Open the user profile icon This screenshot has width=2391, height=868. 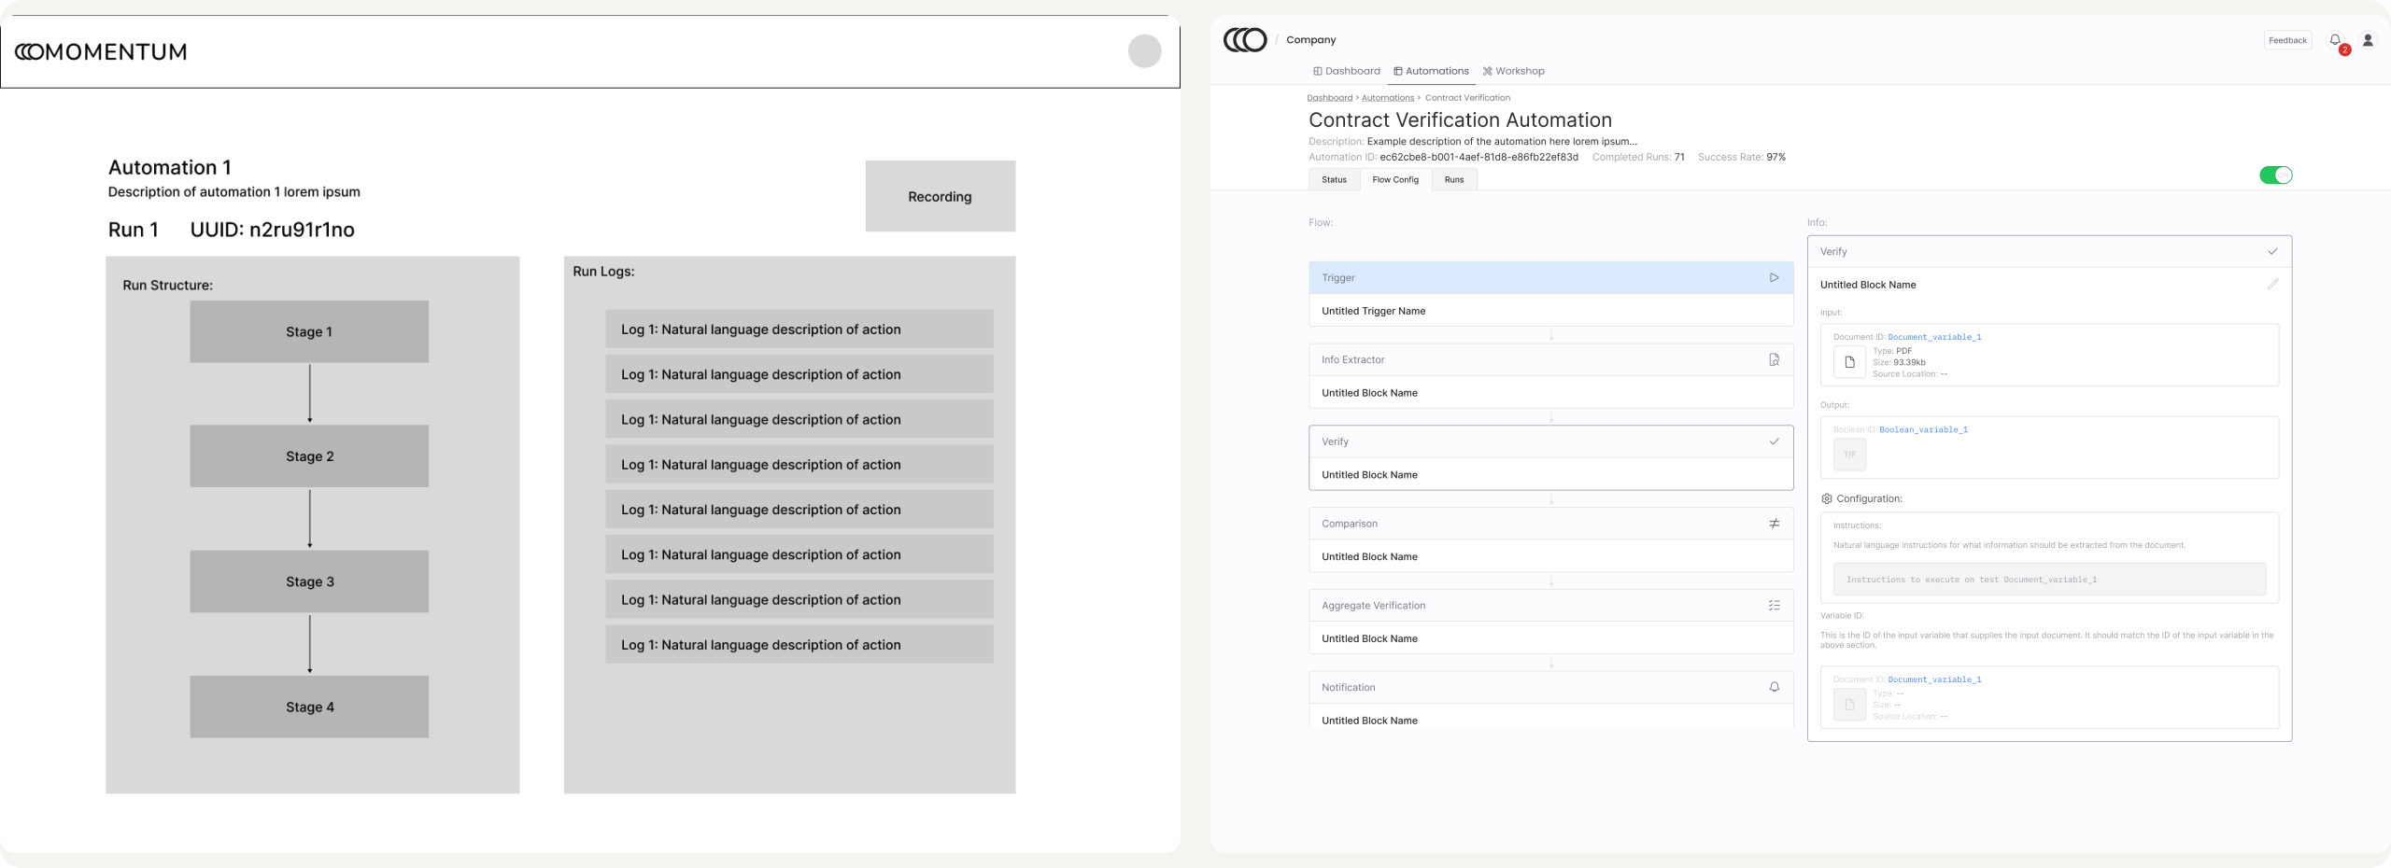coord(2368,40)
